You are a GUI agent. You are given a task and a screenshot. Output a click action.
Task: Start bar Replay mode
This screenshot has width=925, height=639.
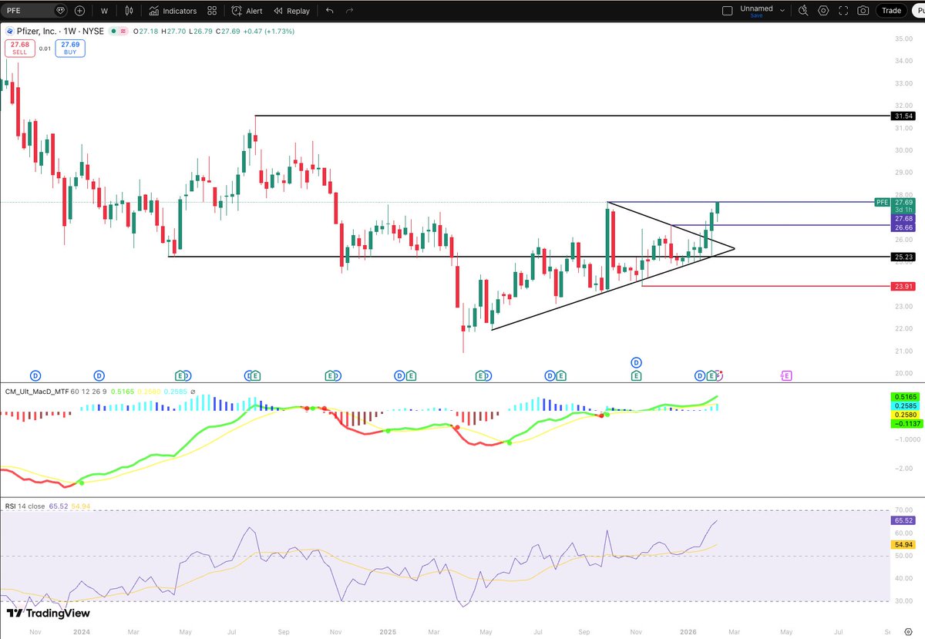click(291, 11)
